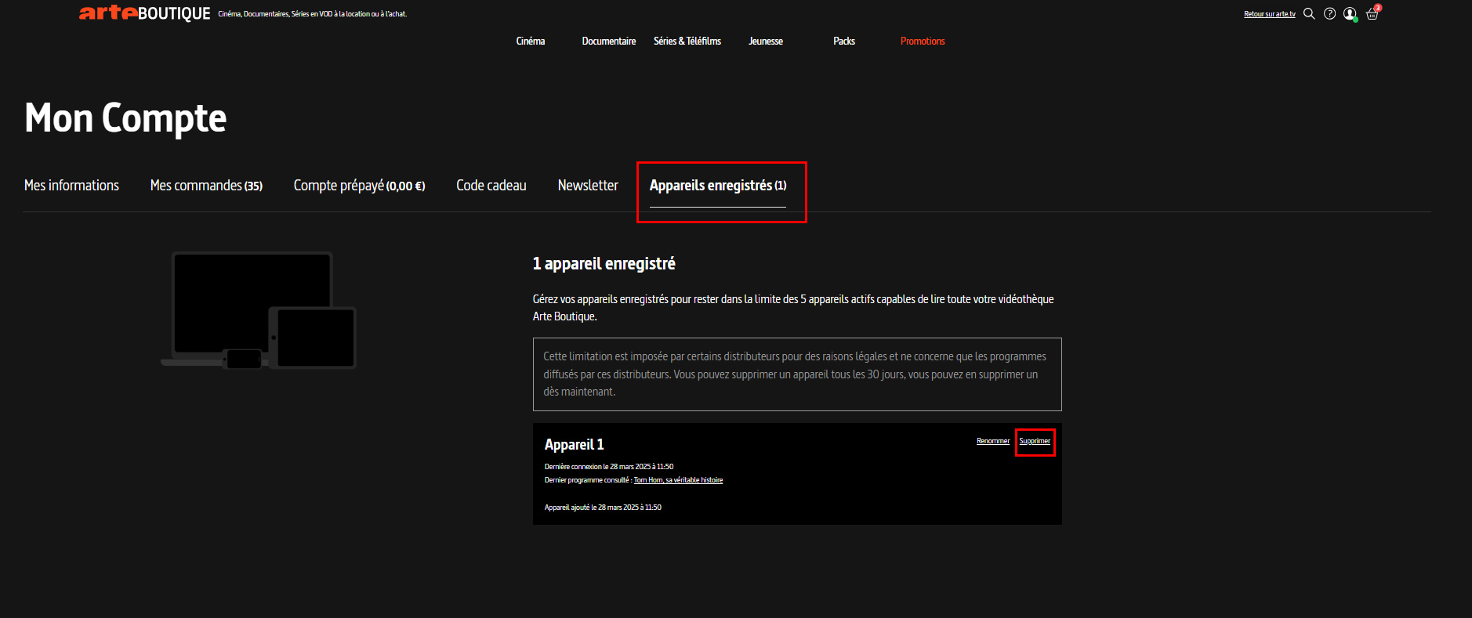Open the Newsletter tab

[x=588, y=186]
